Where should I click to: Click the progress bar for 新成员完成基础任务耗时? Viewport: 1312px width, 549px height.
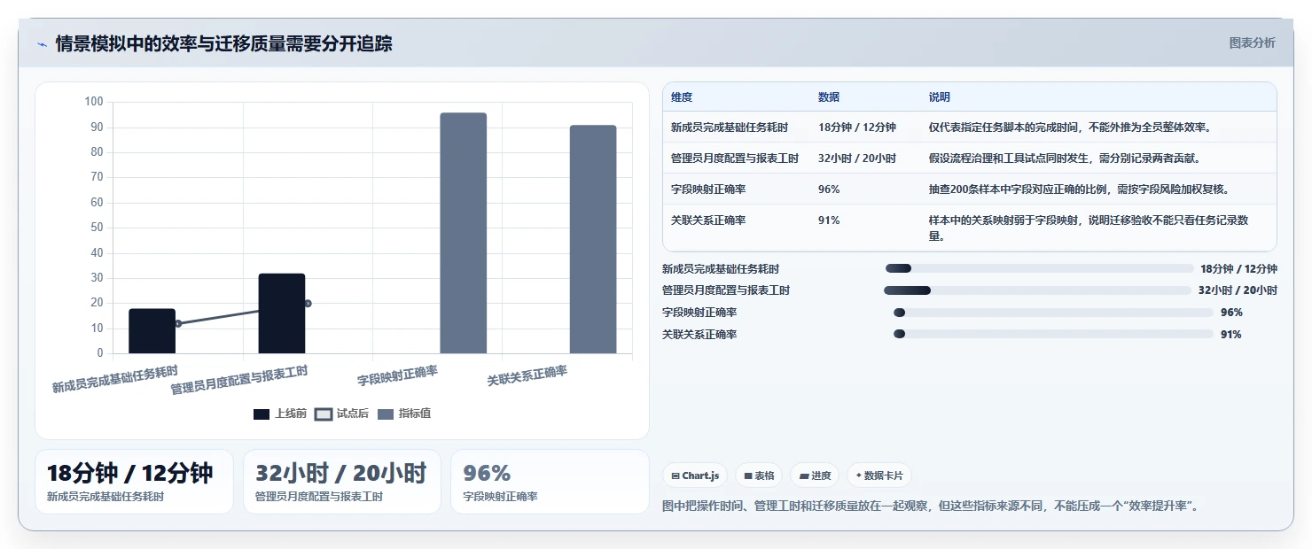[x=1039, y=268]
